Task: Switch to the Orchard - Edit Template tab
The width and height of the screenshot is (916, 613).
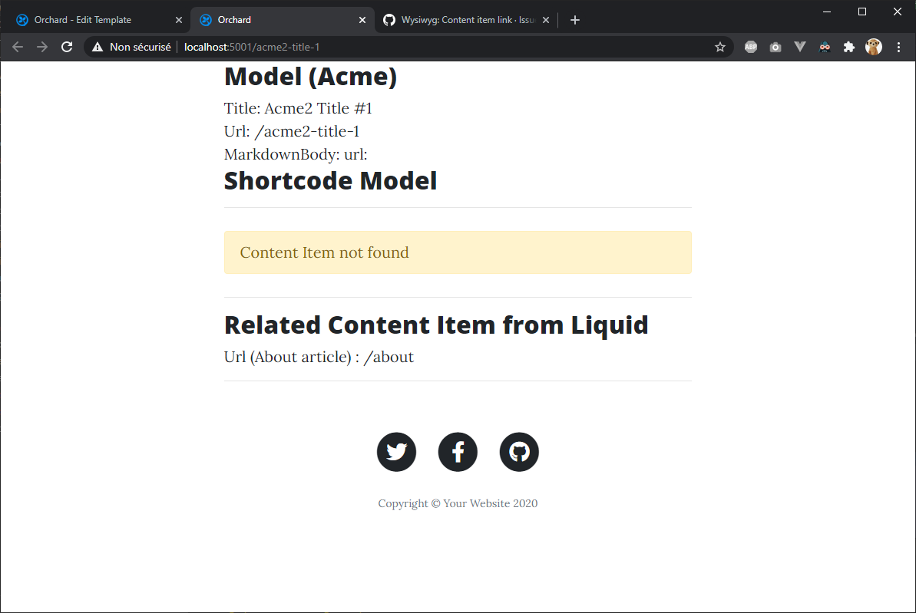Action: click(92, 19)
